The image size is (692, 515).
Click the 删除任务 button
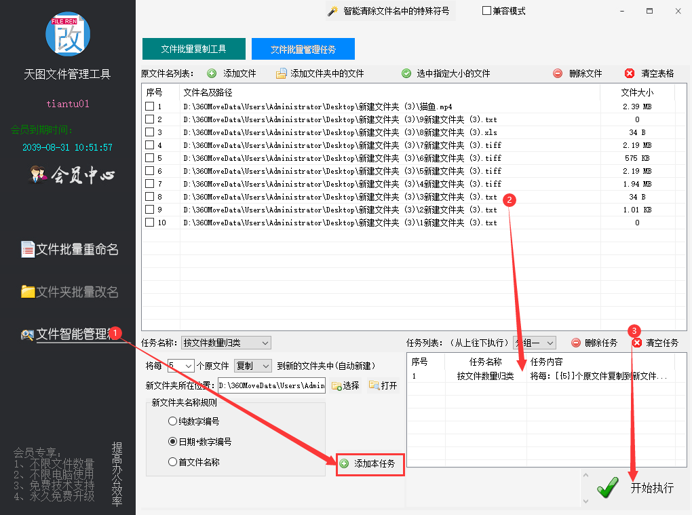click(x=594, y=343)
